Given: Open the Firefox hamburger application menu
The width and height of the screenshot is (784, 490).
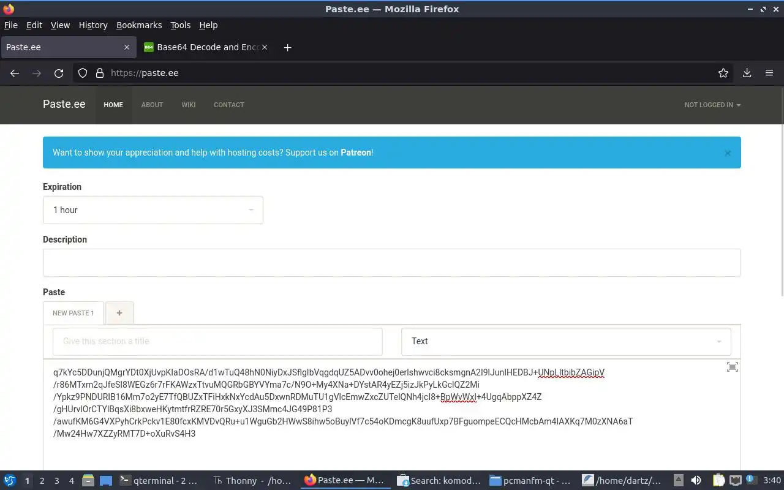Looking at the screenshot, I should [769, 73].
